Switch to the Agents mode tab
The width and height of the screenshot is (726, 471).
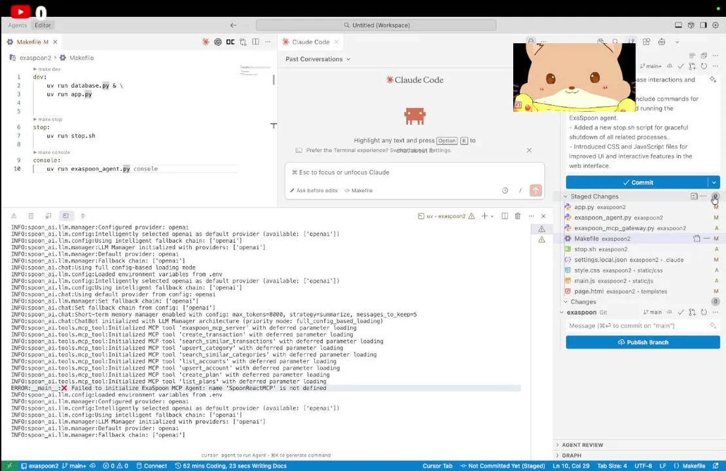pyautogui.click(x=18, y=25)
